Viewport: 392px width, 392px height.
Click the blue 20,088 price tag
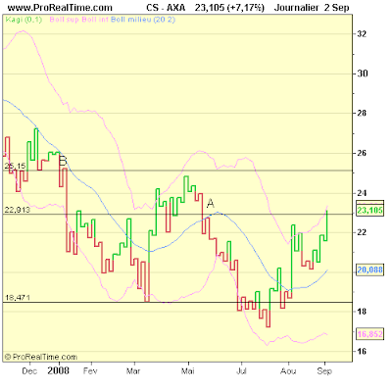coord(369,269)
